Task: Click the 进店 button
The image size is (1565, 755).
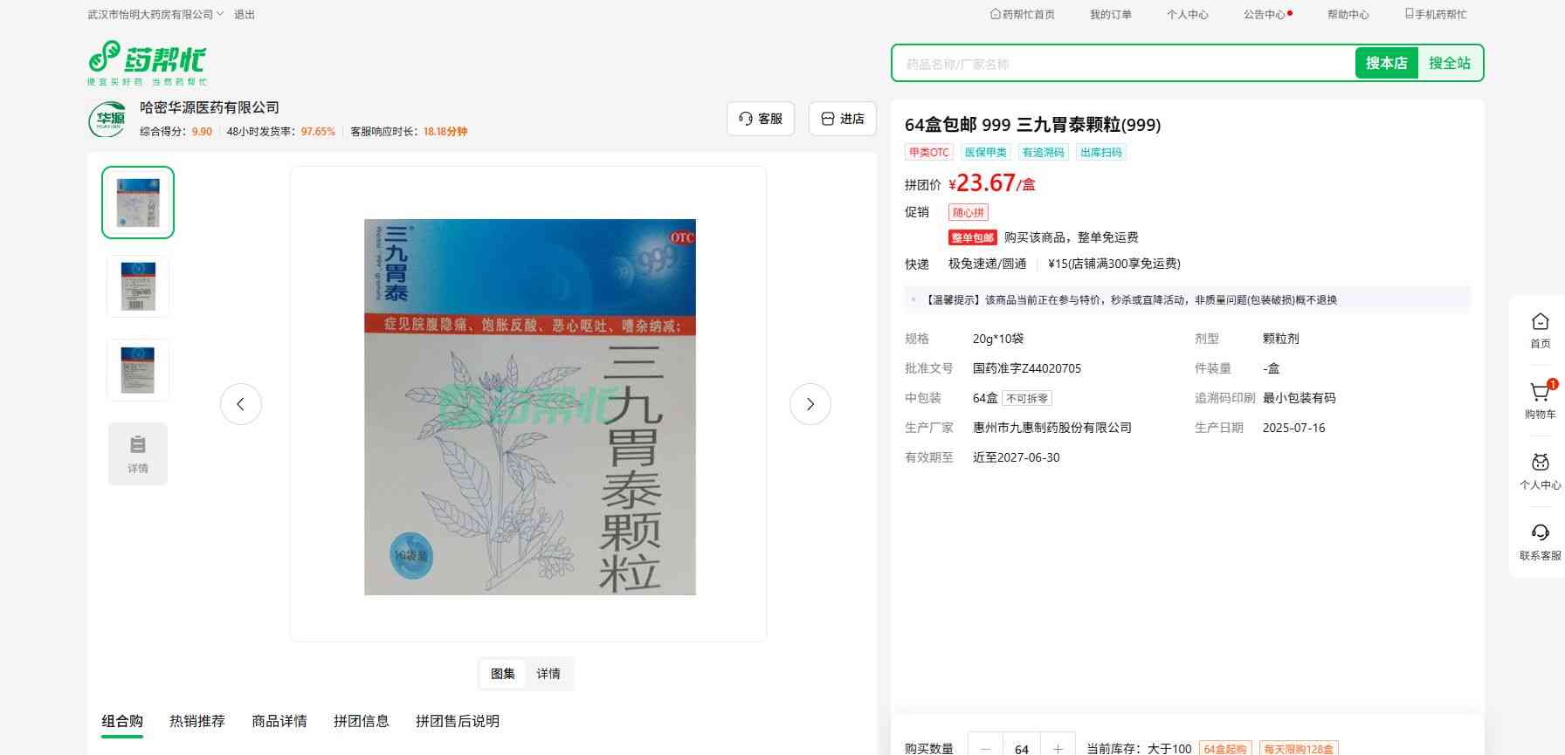Action: click(x=843, y=119)
